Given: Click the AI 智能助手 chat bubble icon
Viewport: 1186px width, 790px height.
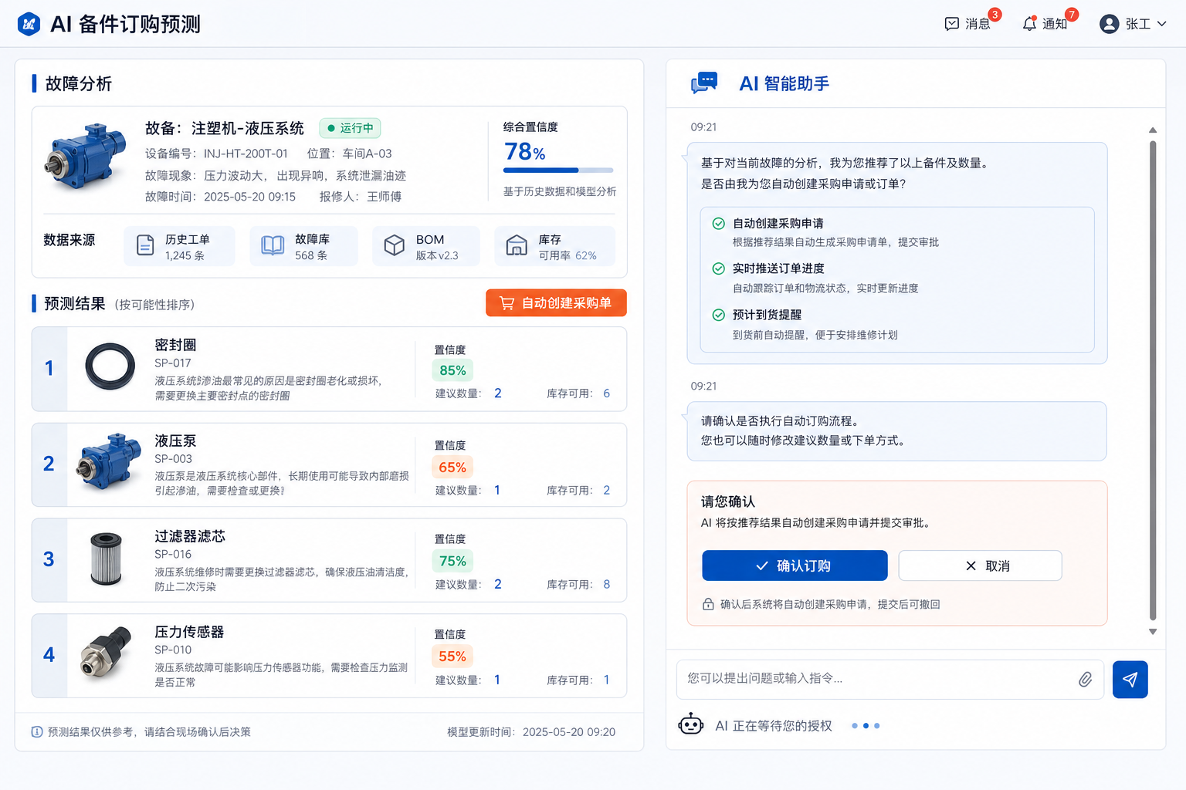Looking at the screenshot, I should coord(704,83).
